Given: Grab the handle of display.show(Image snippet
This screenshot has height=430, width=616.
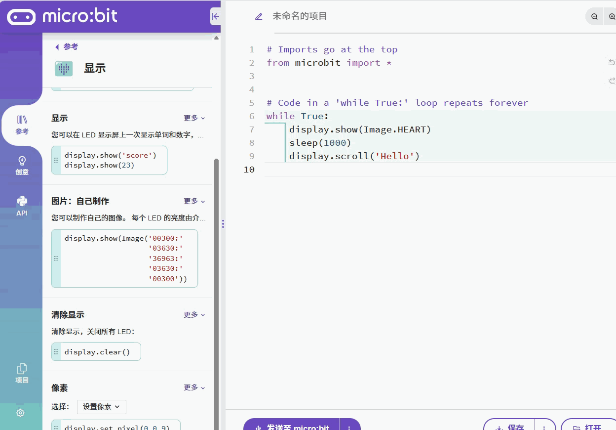Looking at the screenshot, I should [x=56, y=258].
